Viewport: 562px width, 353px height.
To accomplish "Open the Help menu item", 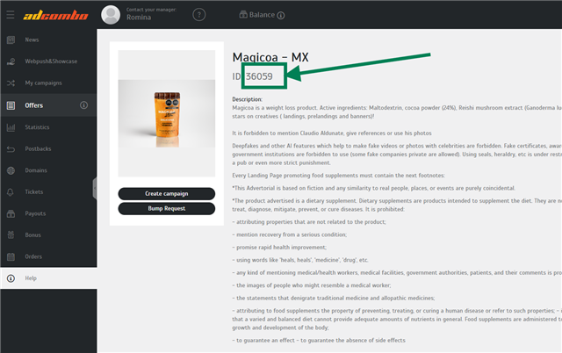I will 48,278.
